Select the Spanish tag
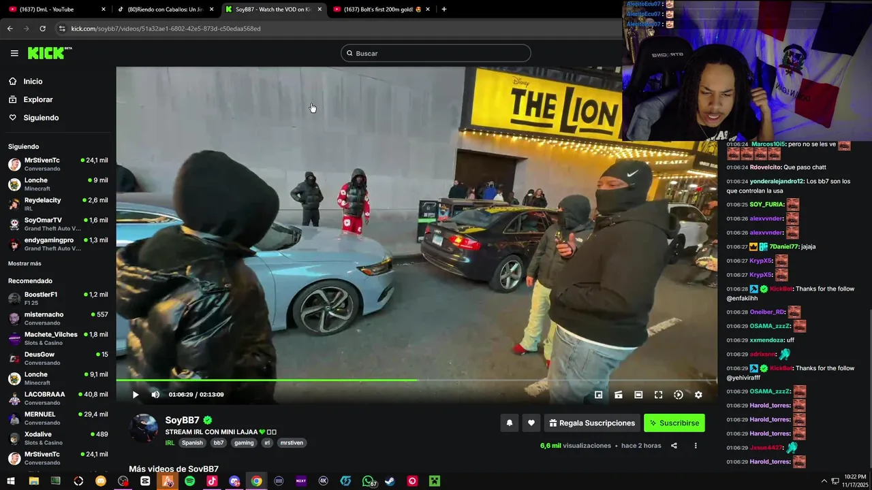The height and width of the screenshot is (490, 872). [192, 443]
